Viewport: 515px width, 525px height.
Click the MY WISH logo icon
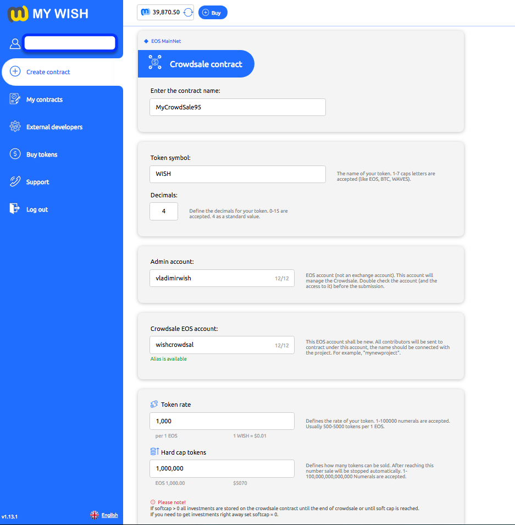(18, 14)
